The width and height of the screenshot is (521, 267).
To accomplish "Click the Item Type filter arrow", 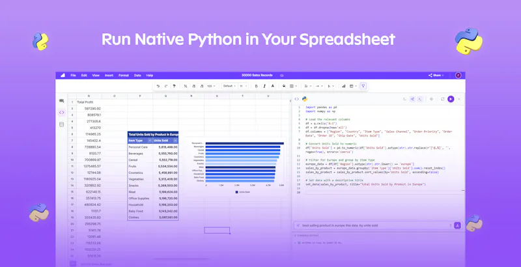I will click(150, 141).
